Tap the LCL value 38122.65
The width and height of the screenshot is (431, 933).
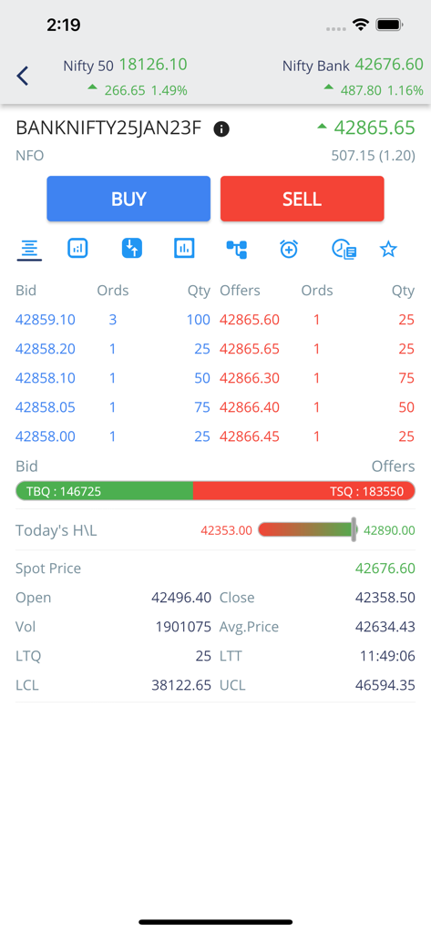[x=181, y=685]
